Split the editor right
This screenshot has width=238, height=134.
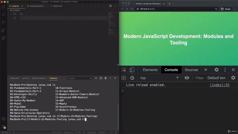(x=110, y=6)
